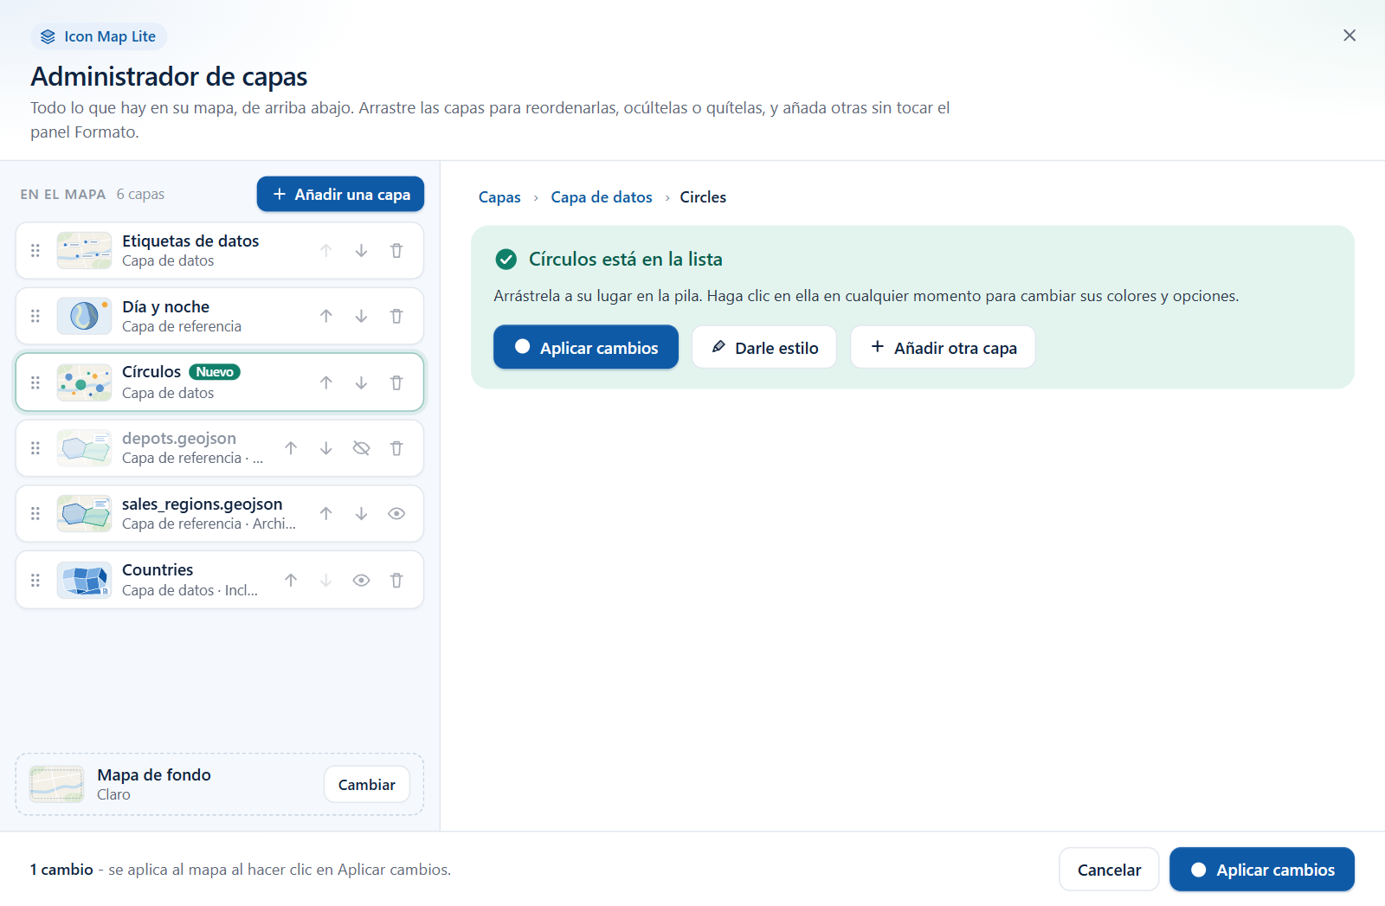The height and width of the screenshot is (906, 1385).
Task: Delete the depots.geojson layer
Action: tap(396, 448)
